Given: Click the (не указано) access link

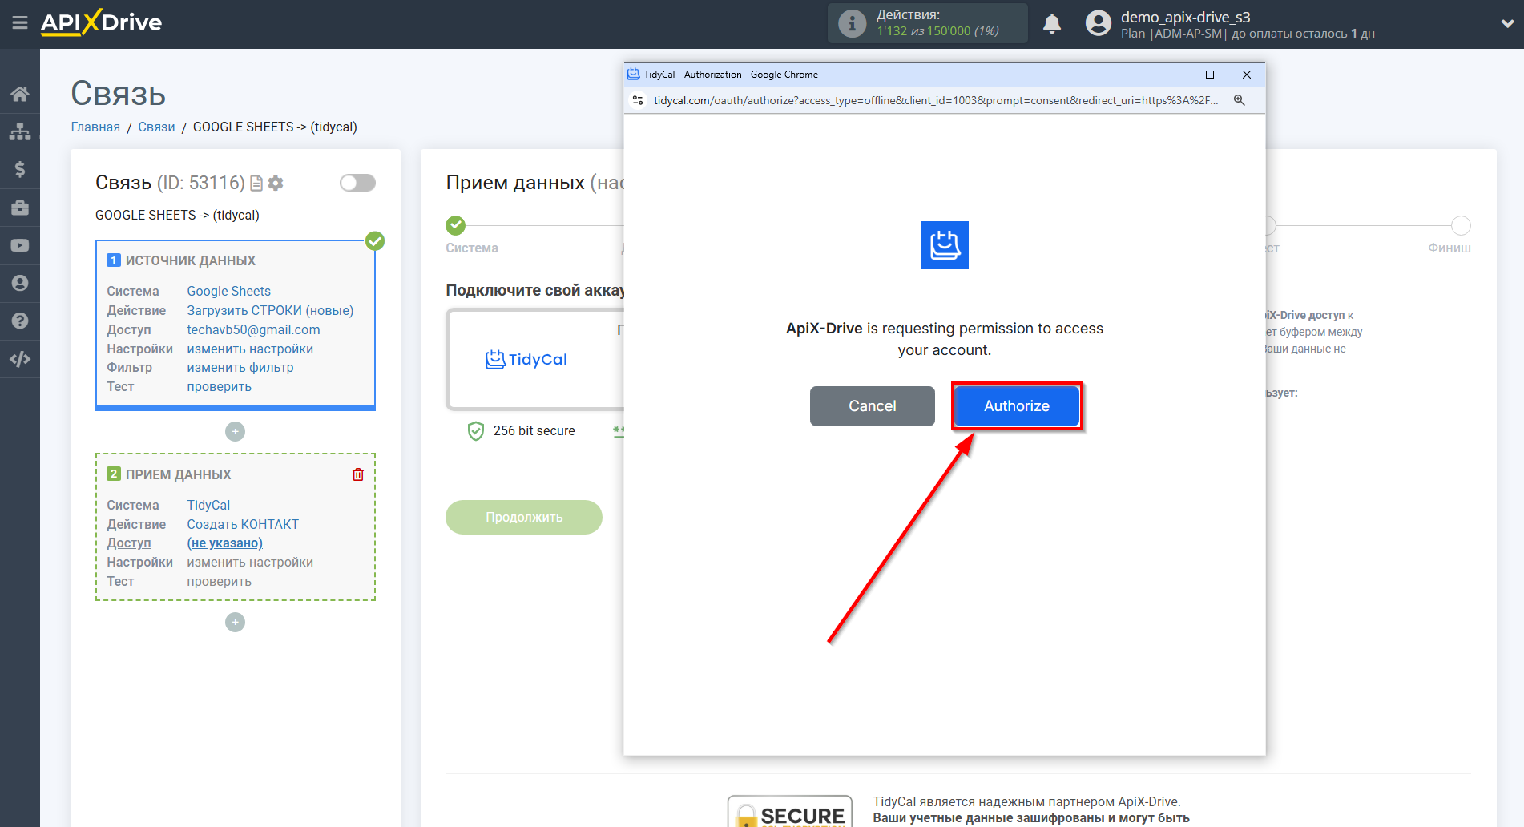Looking at the screenshot, I should pos(225,543).
